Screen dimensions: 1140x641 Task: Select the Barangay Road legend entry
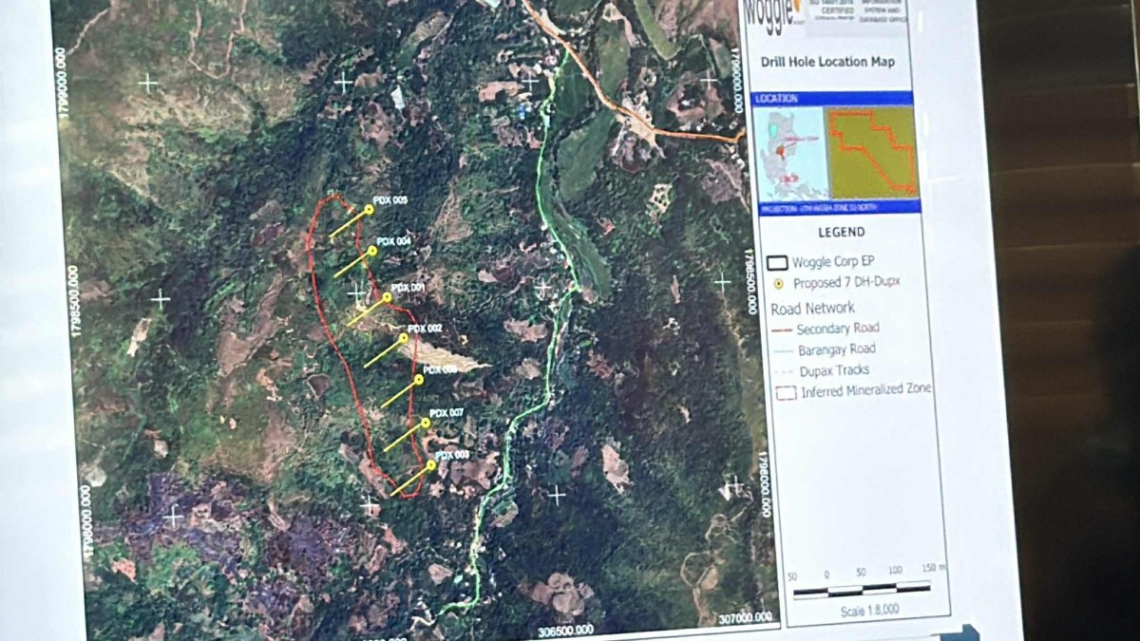click(838, 349)
